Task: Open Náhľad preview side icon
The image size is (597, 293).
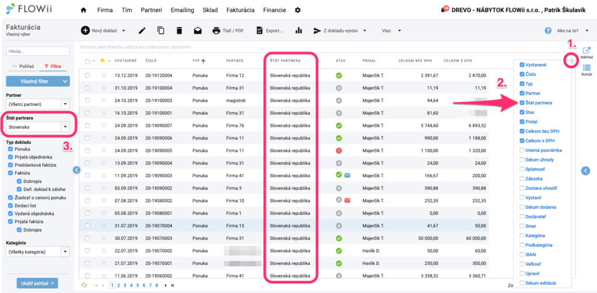Action: pos(587,53)
